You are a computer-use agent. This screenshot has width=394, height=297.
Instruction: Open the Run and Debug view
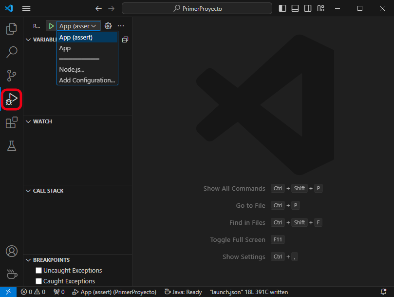[12, 99]
